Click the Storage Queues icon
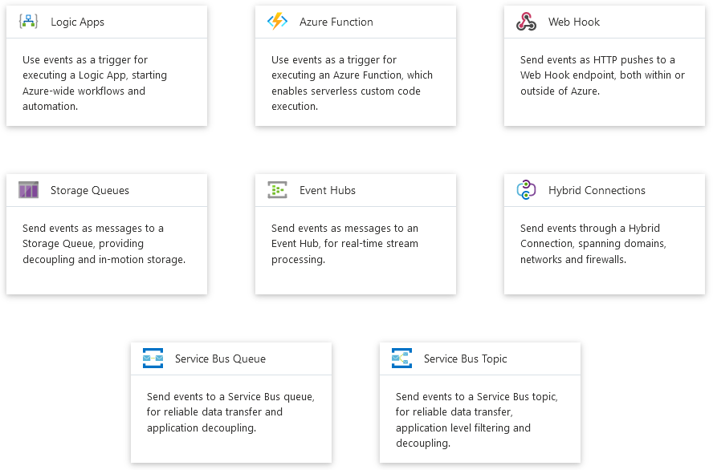The image size is (713, 470). point(30,190)
